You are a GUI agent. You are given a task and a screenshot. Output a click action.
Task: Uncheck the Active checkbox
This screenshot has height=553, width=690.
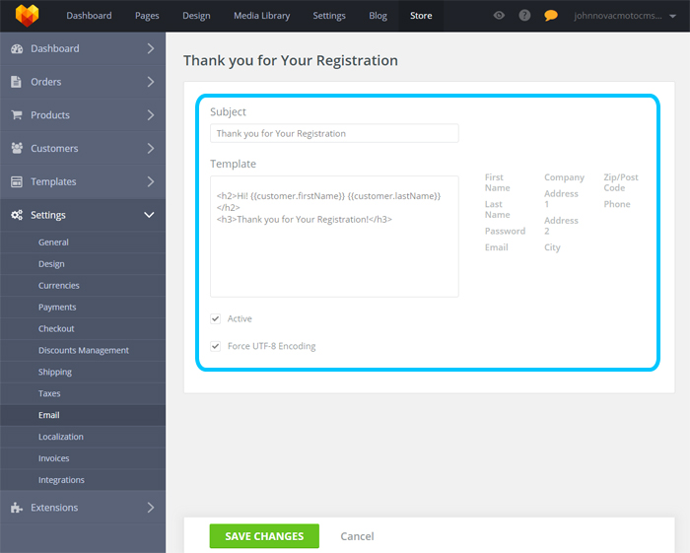tap(215, 318)
